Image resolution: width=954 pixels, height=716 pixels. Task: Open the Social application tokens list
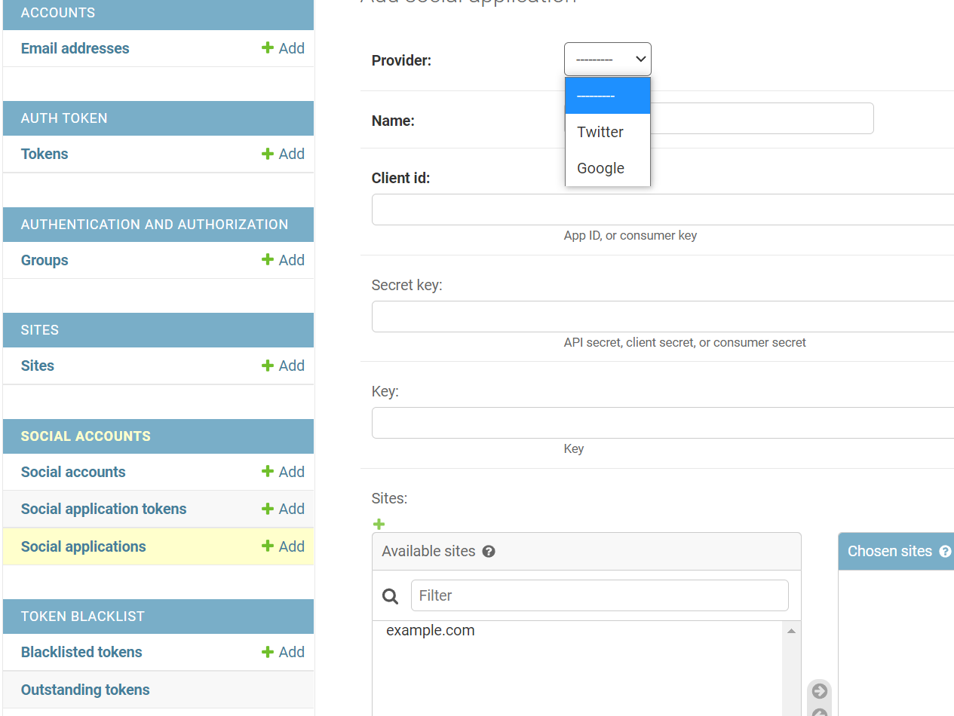click(x=103, y=509)
